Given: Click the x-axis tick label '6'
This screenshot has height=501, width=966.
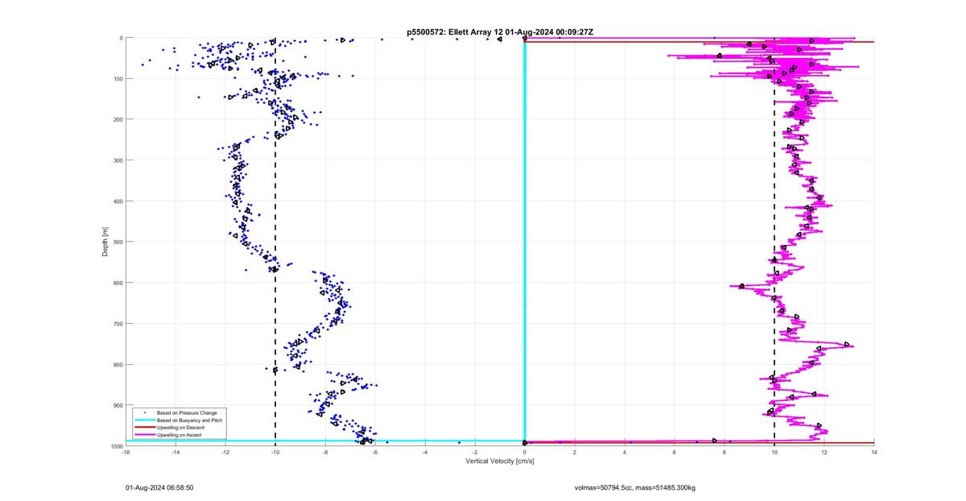Looking at the screenshot, I should tap(675, 452).
